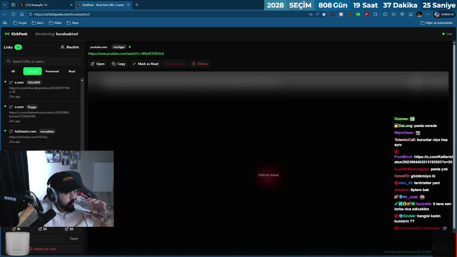Switch to the All links filter tab
Screen dimensions: 457x257
point(13,71)
